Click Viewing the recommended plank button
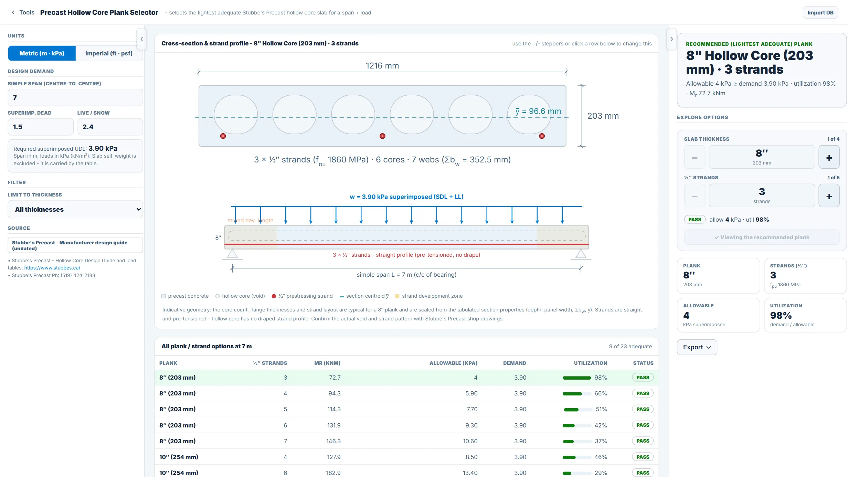 click(x=762, y=237)
